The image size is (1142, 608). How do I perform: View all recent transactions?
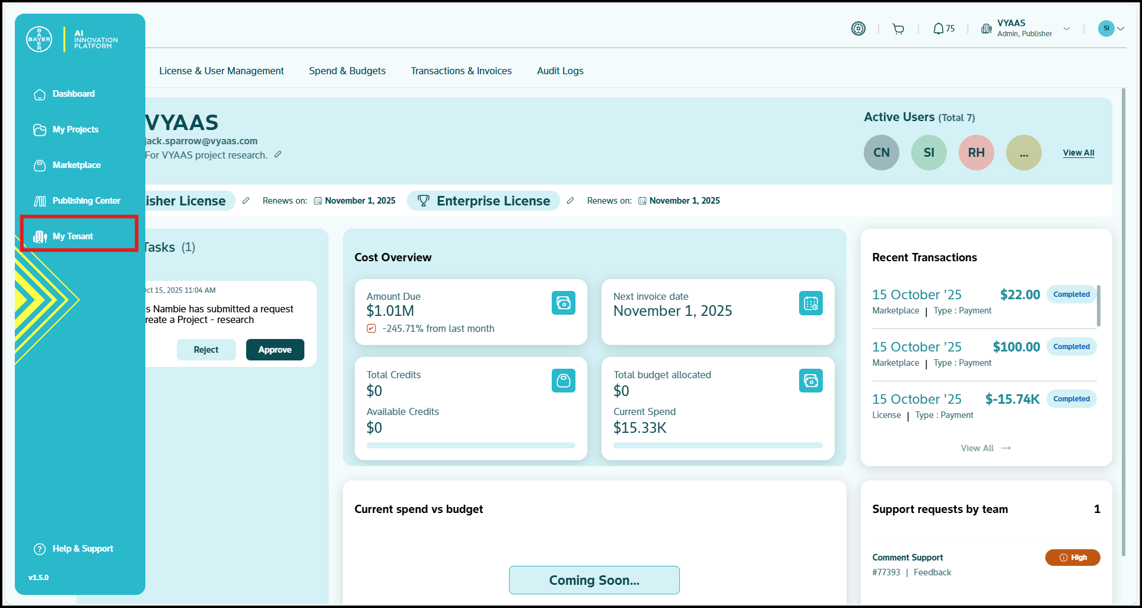coord(985,448)
